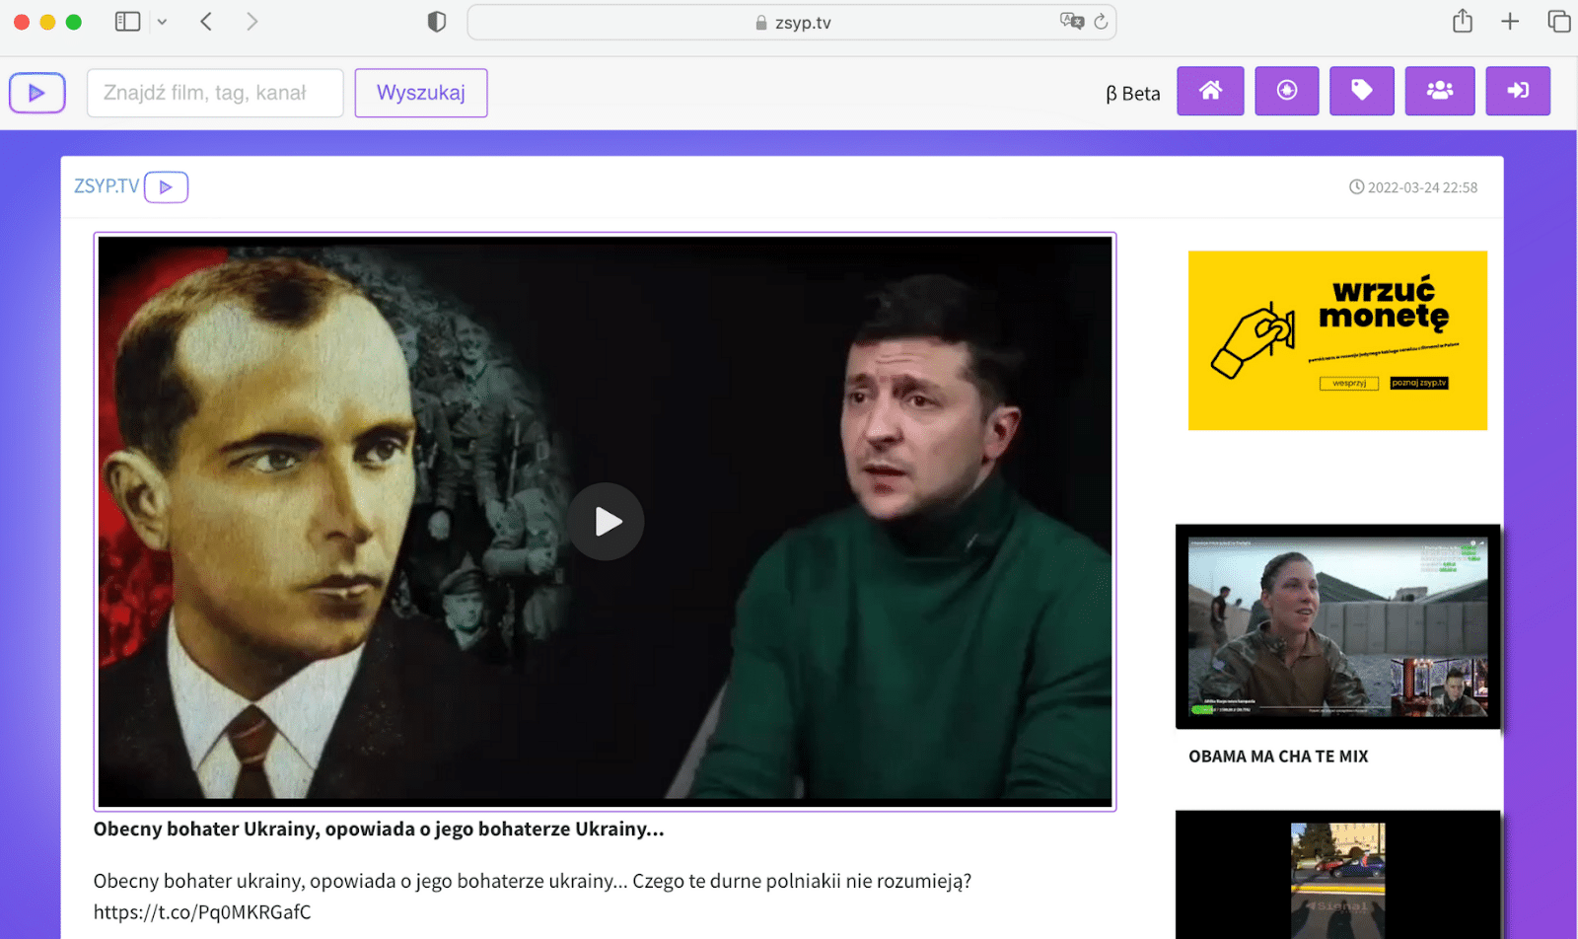Play the main video
This screenshot has width=1578, height=939.
coord(606,522)
